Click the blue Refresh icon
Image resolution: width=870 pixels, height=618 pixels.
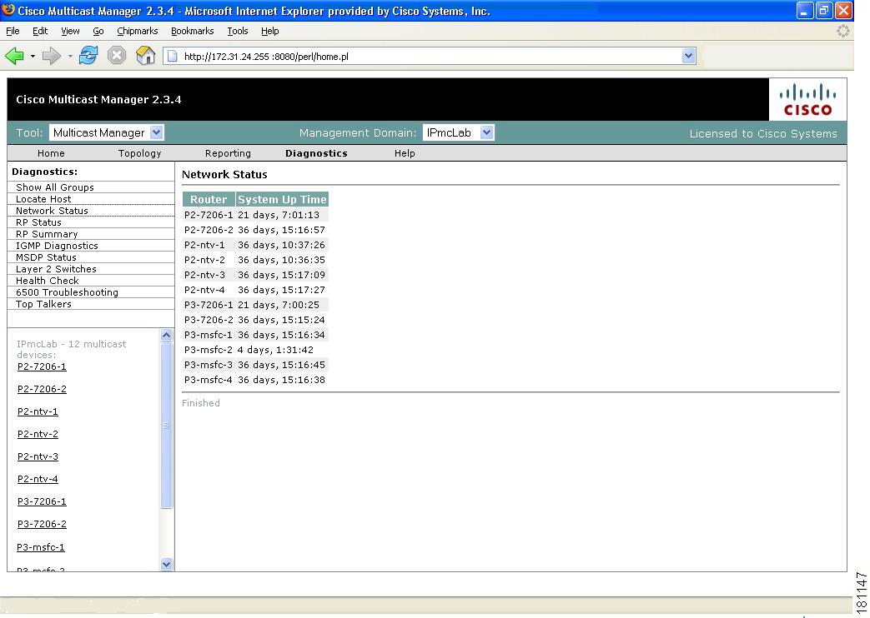point(88,56)
